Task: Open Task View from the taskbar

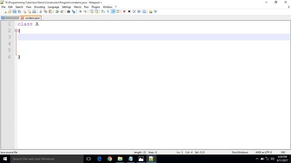Action: pos(89,159)
